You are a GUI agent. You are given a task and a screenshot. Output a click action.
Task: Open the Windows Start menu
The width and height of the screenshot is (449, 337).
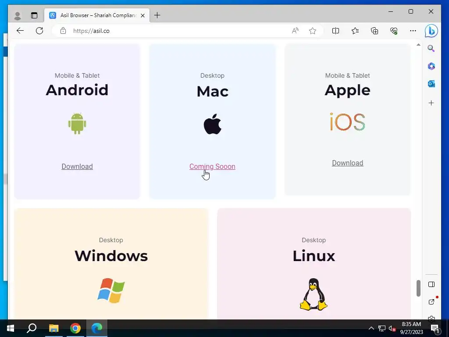click(11, 328)
